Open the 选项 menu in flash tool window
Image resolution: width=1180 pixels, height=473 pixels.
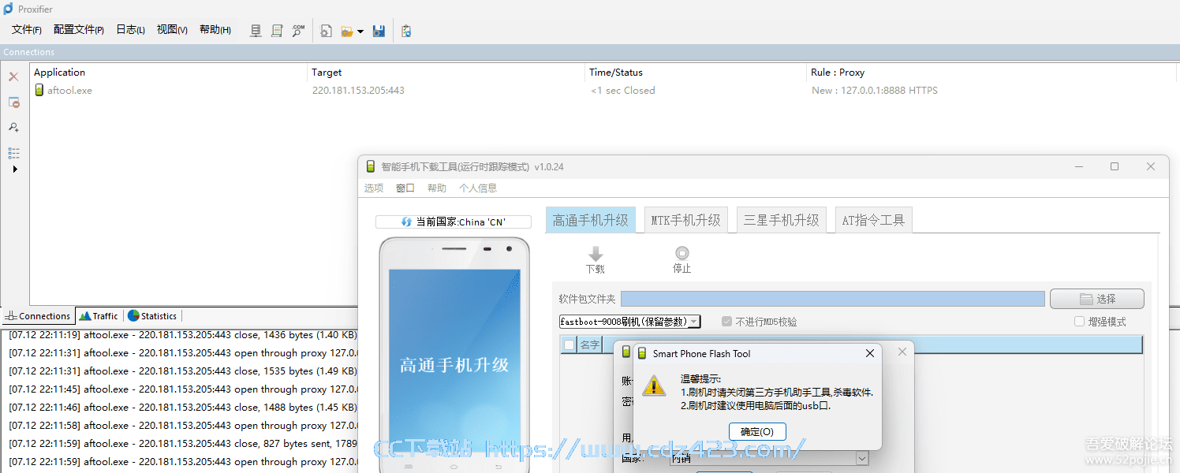point(374,188)
